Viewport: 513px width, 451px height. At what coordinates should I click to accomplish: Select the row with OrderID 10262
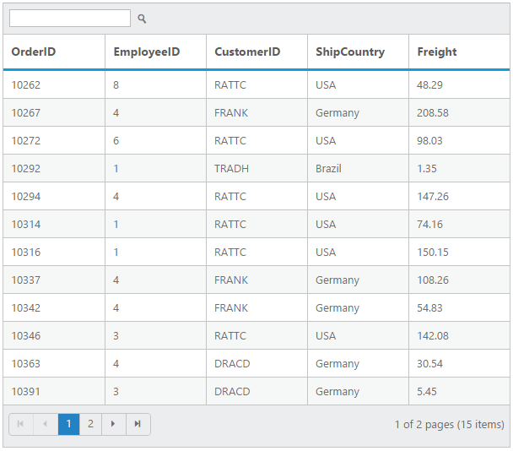(x=26, y=84)
